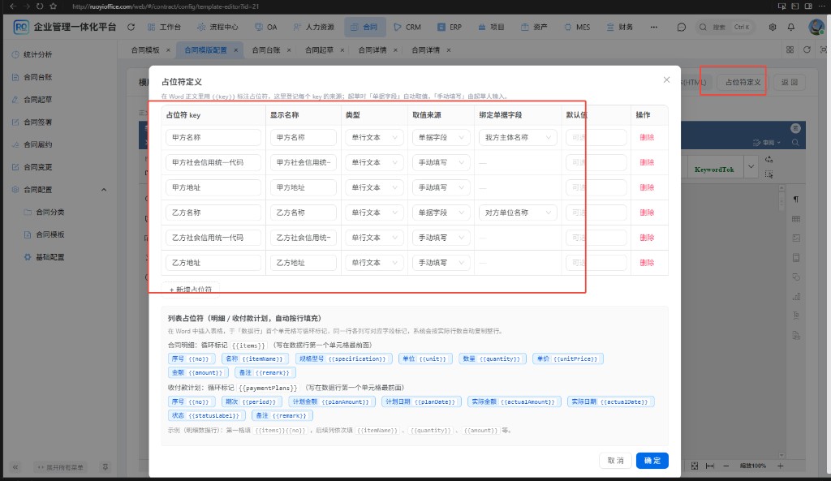The width and height of the screenshot is (831, 481).
Task: Open 基础配置 in the sidebar
Action: click(50, 257)
